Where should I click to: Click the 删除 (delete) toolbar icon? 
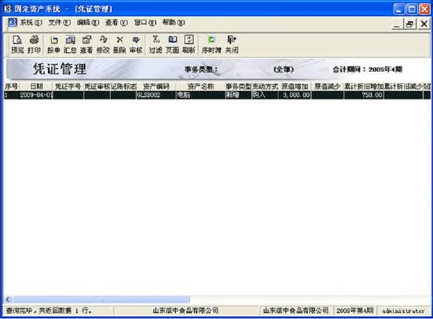pyautogui.click(x=119, y=44)
